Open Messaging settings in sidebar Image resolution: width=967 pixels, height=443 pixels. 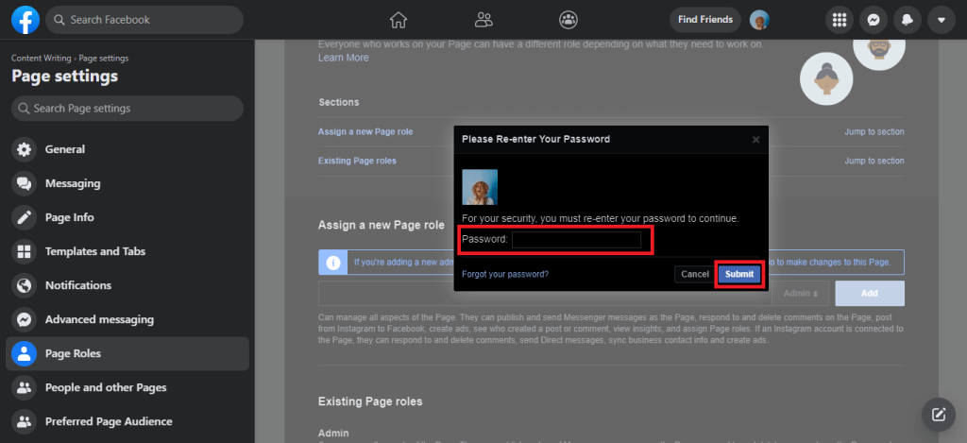tap(127, 183)
